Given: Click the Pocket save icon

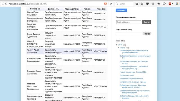Looking at the screenshot, I should [x=147, y=4].
